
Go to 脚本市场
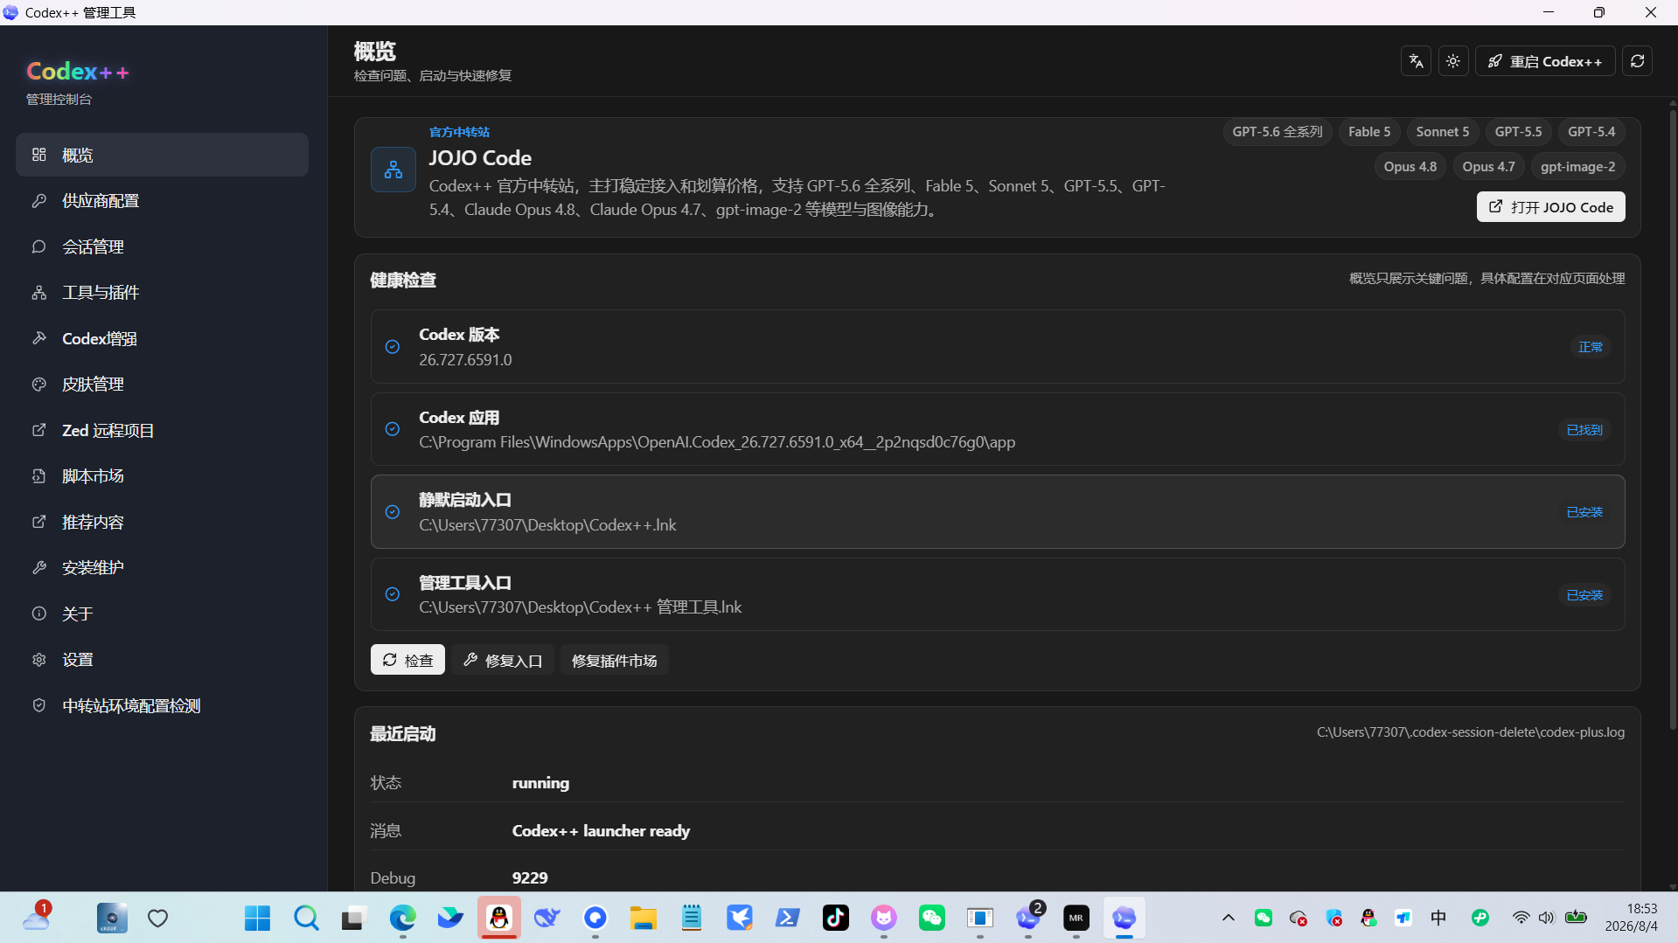click(162, 476)
